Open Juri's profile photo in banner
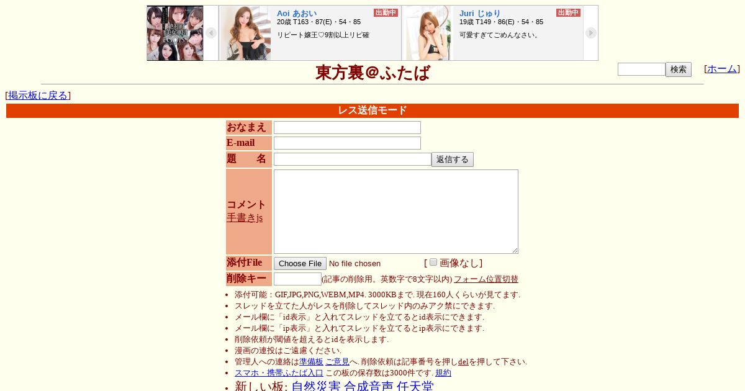 [x=428, y=34]
